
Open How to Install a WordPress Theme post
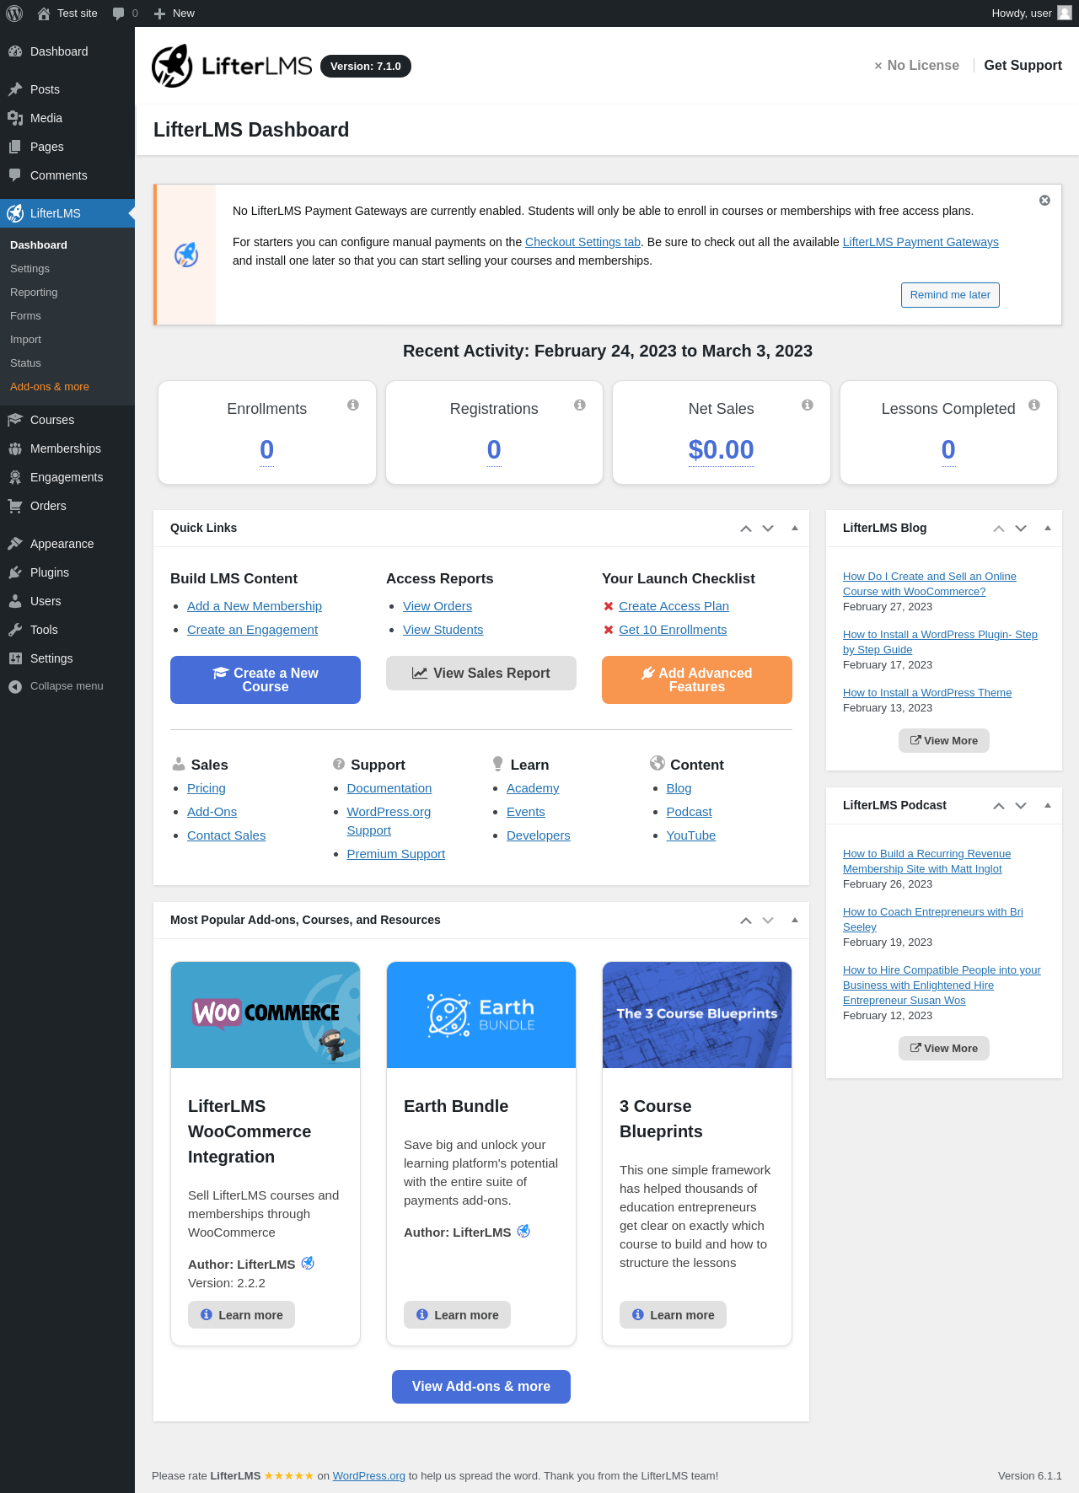click(x=927, y=693)
